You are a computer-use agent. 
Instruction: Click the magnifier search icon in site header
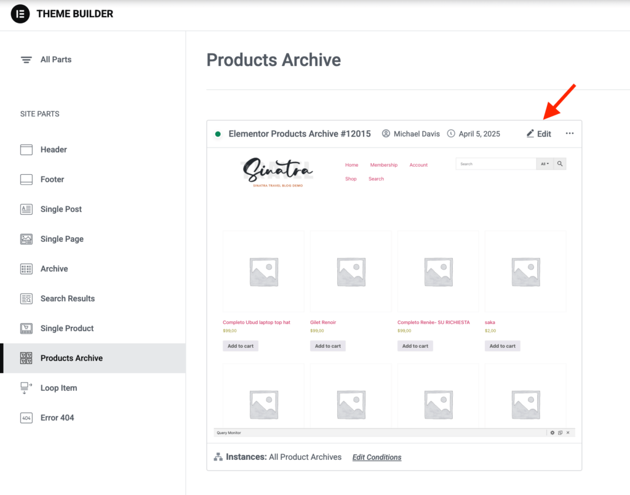(559, 163)
